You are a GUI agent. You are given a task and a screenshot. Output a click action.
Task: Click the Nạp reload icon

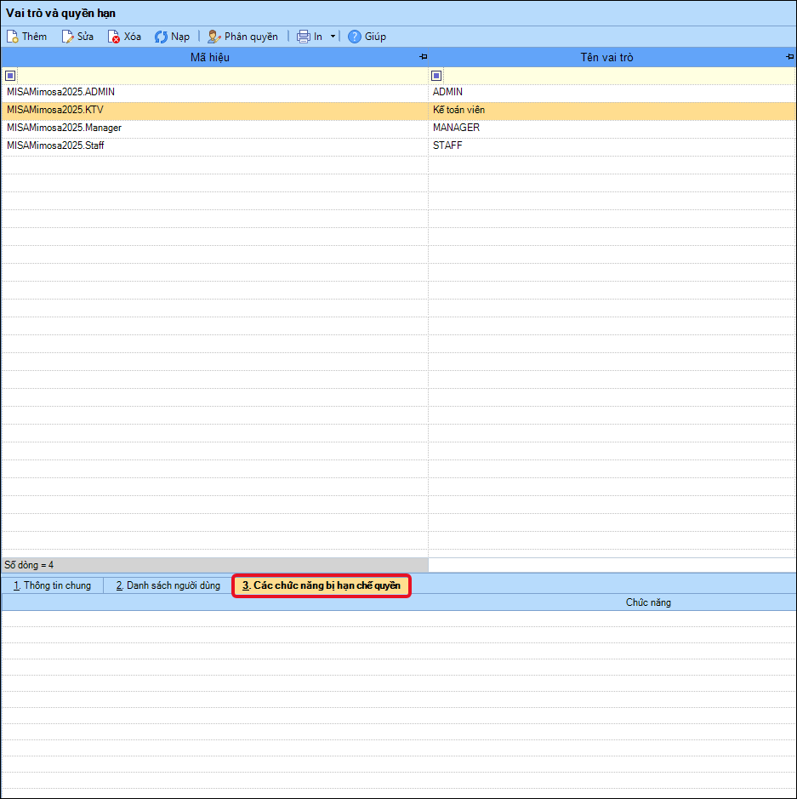(161, 37)
